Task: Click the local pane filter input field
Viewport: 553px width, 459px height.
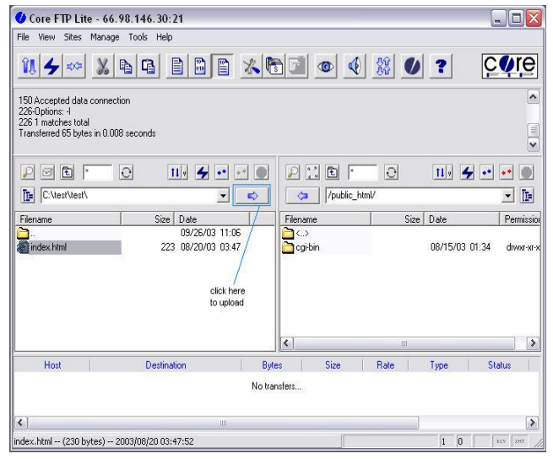Action: (98, 173)
